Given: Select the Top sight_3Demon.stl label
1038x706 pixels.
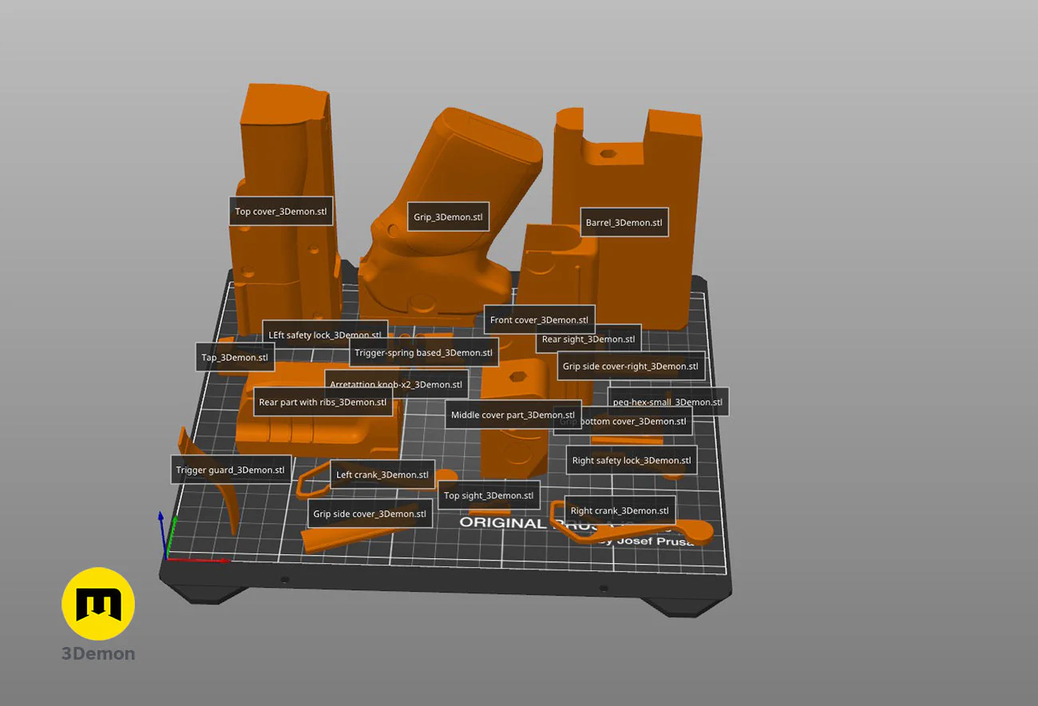Looking at the screenshot, I should 488,495.
